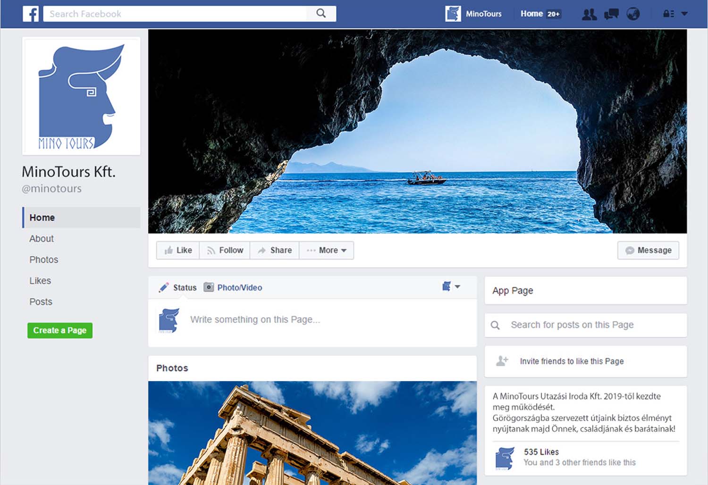Screen dimensions: 708x485
Task: Open the messages chat icon
Action: (x=611, y=14)
